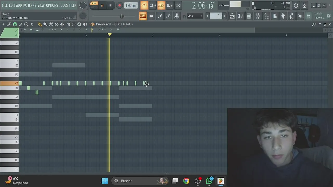Select the Delete tool (circle slash)
The width and height of the screenshot is (333, 187).
57,24
